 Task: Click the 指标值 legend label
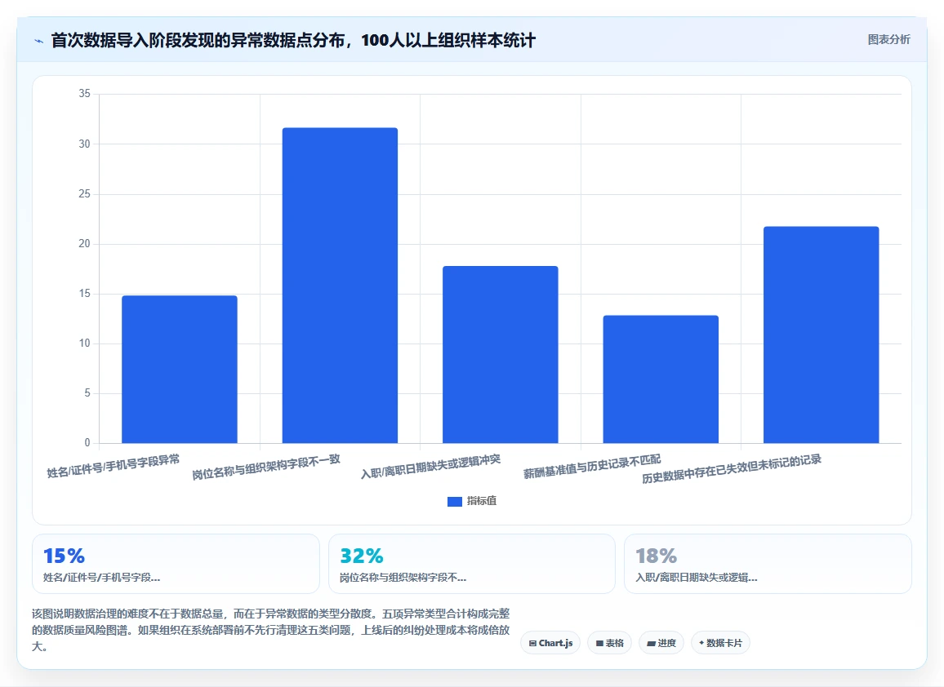482,501
